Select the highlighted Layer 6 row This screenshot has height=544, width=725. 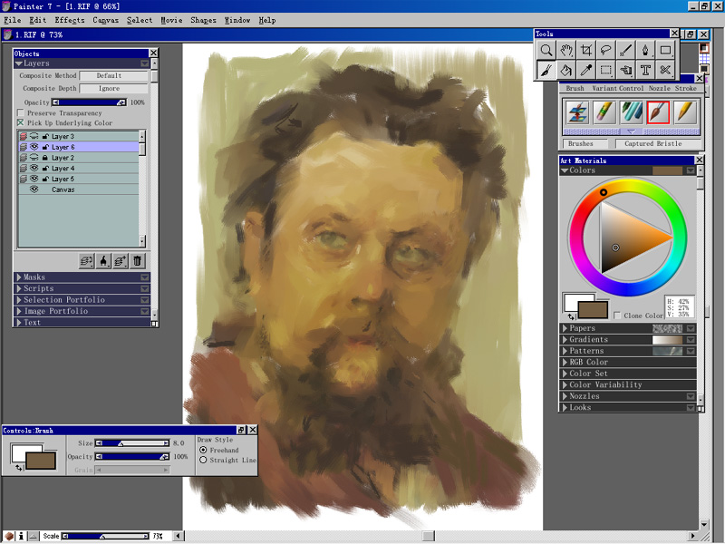pos(79,147)
